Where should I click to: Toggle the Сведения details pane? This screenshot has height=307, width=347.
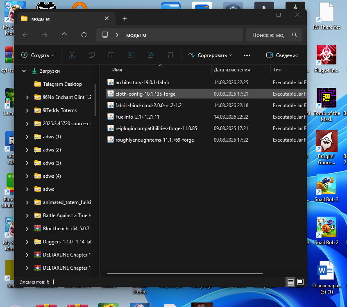coord(282,55)
